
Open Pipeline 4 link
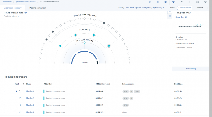[x=30, y=91]
